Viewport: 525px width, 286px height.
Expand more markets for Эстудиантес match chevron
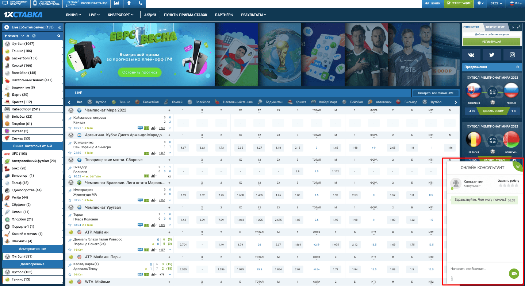[x=170, y=153]
